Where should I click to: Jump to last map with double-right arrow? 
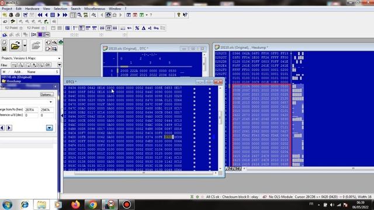[x=65, y=15]
